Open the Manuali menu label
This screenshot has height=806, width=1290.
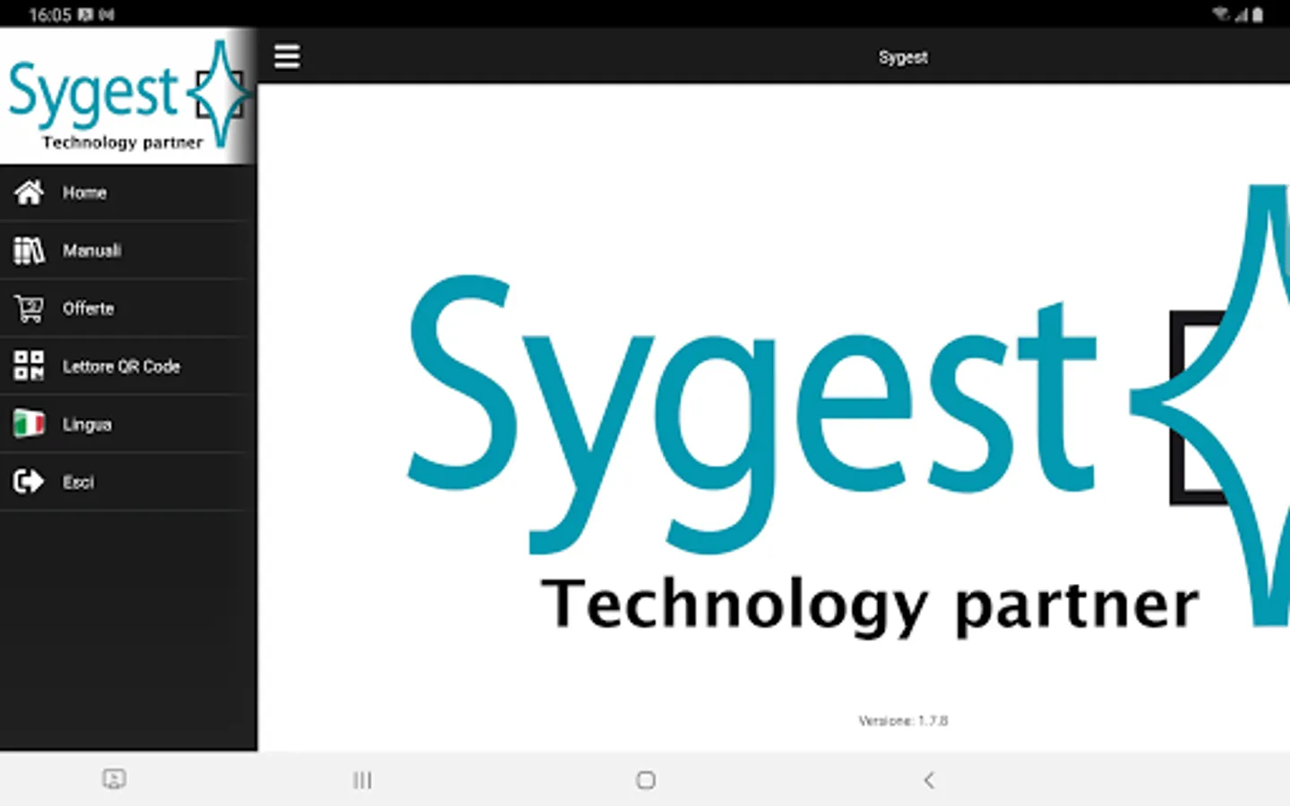(91, 251)
